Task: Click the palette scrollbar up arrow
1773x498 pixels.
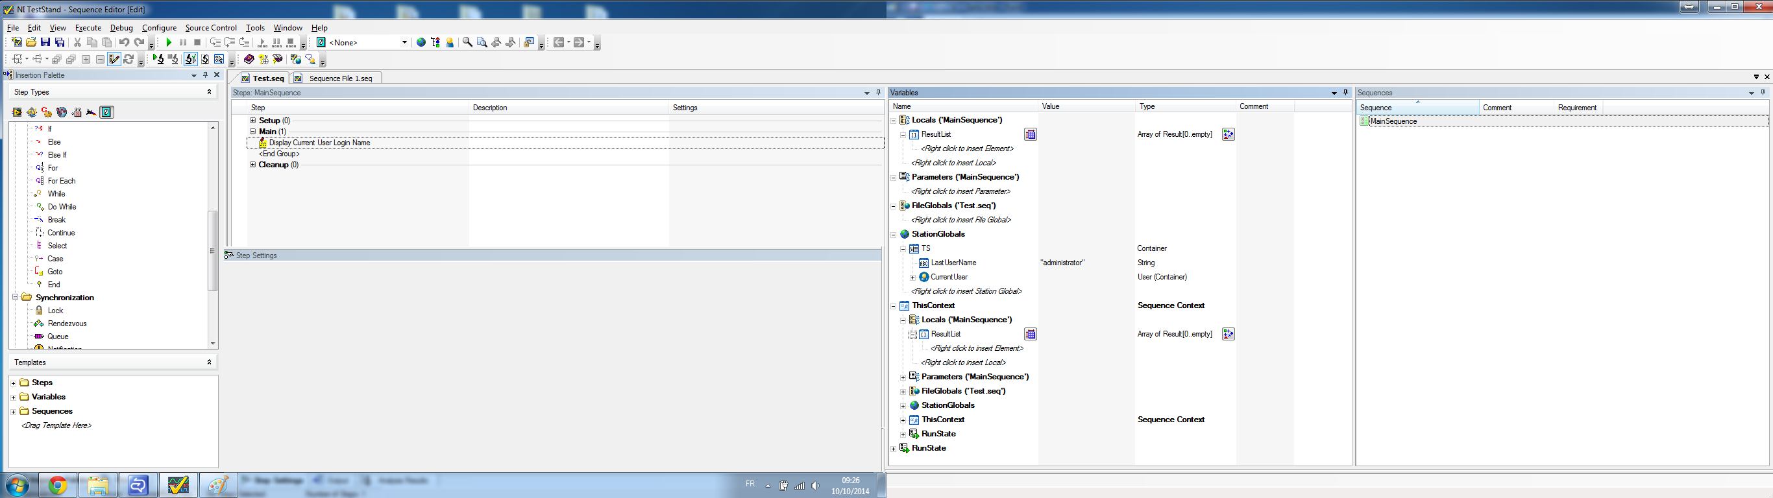Action: 213,128
